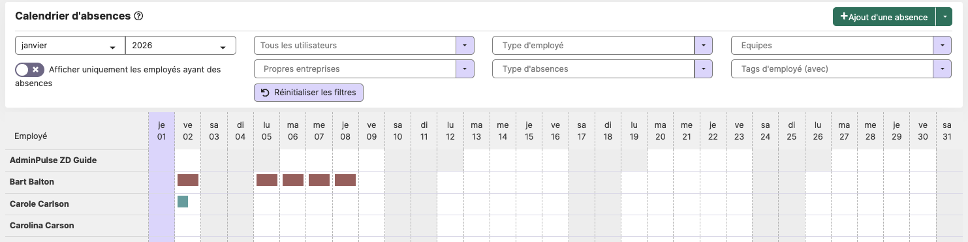Open the year dropdown showing 2026

tap(180, 46)
